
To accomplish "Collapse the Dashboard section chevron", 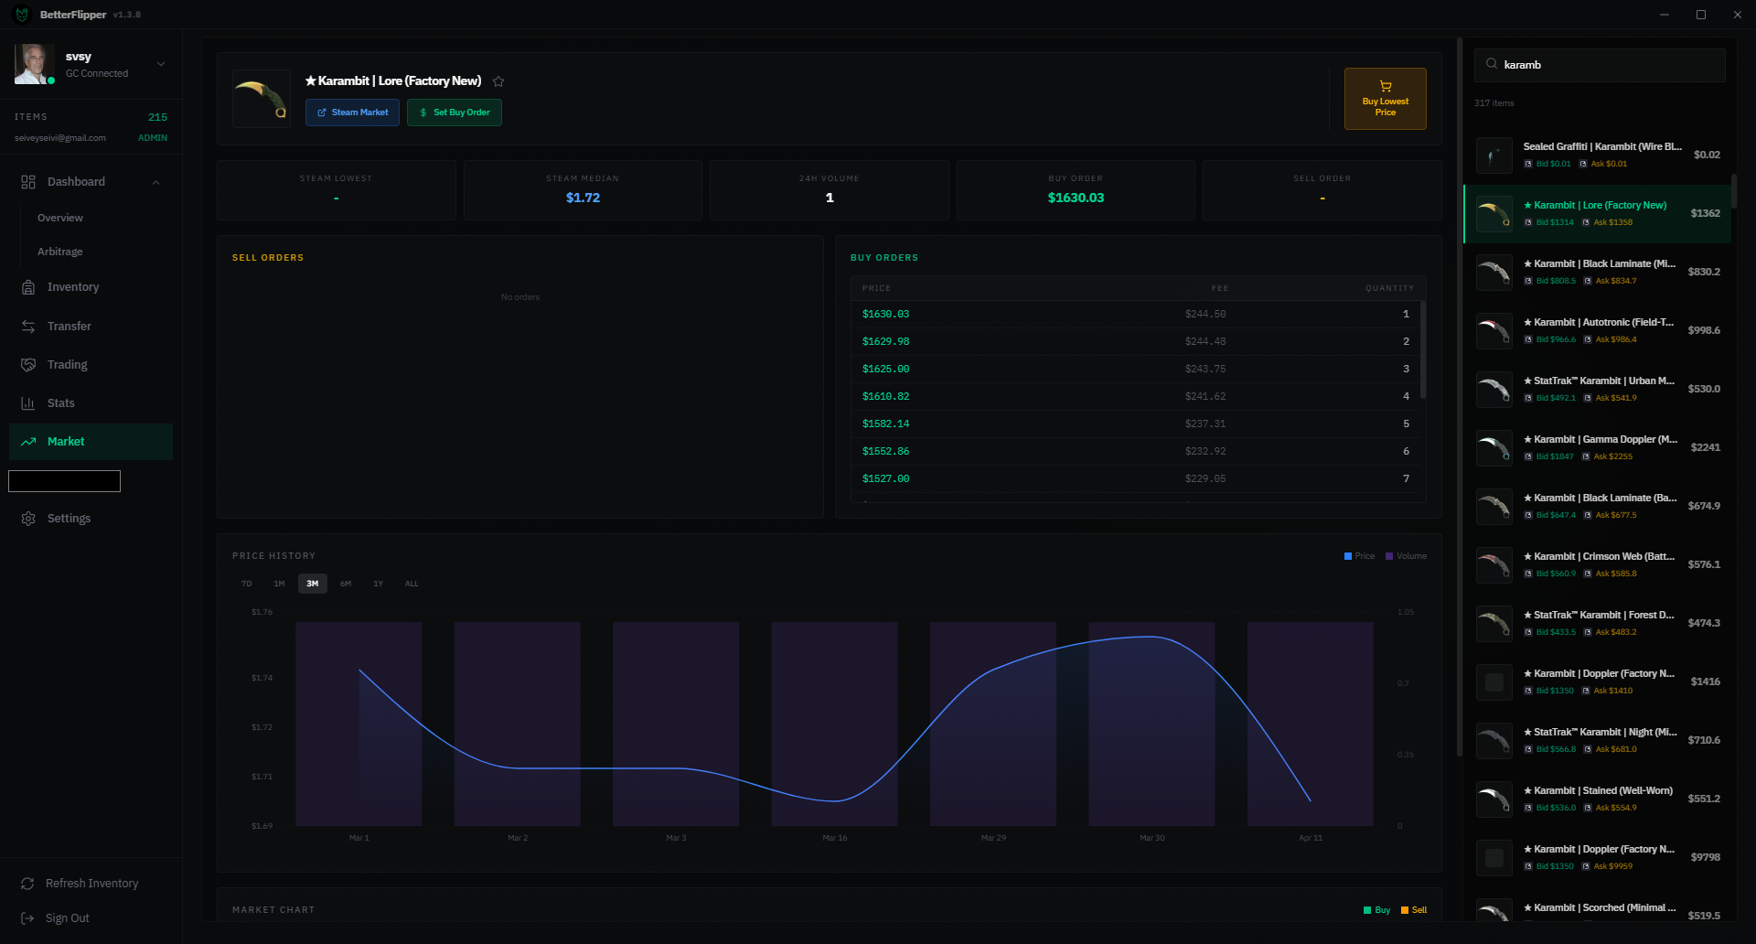I will [155, 181].
